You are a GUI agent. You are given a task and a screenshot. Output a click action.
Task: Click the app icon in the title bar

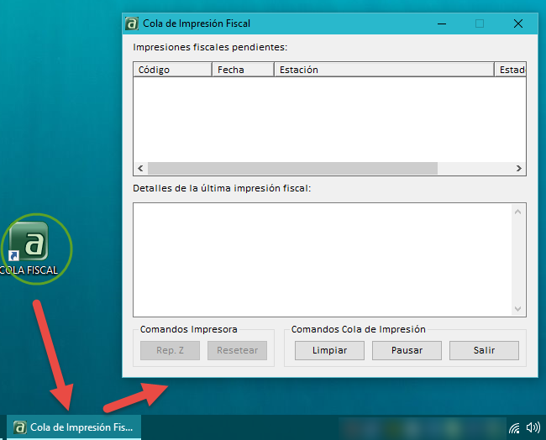pos(131,24)
